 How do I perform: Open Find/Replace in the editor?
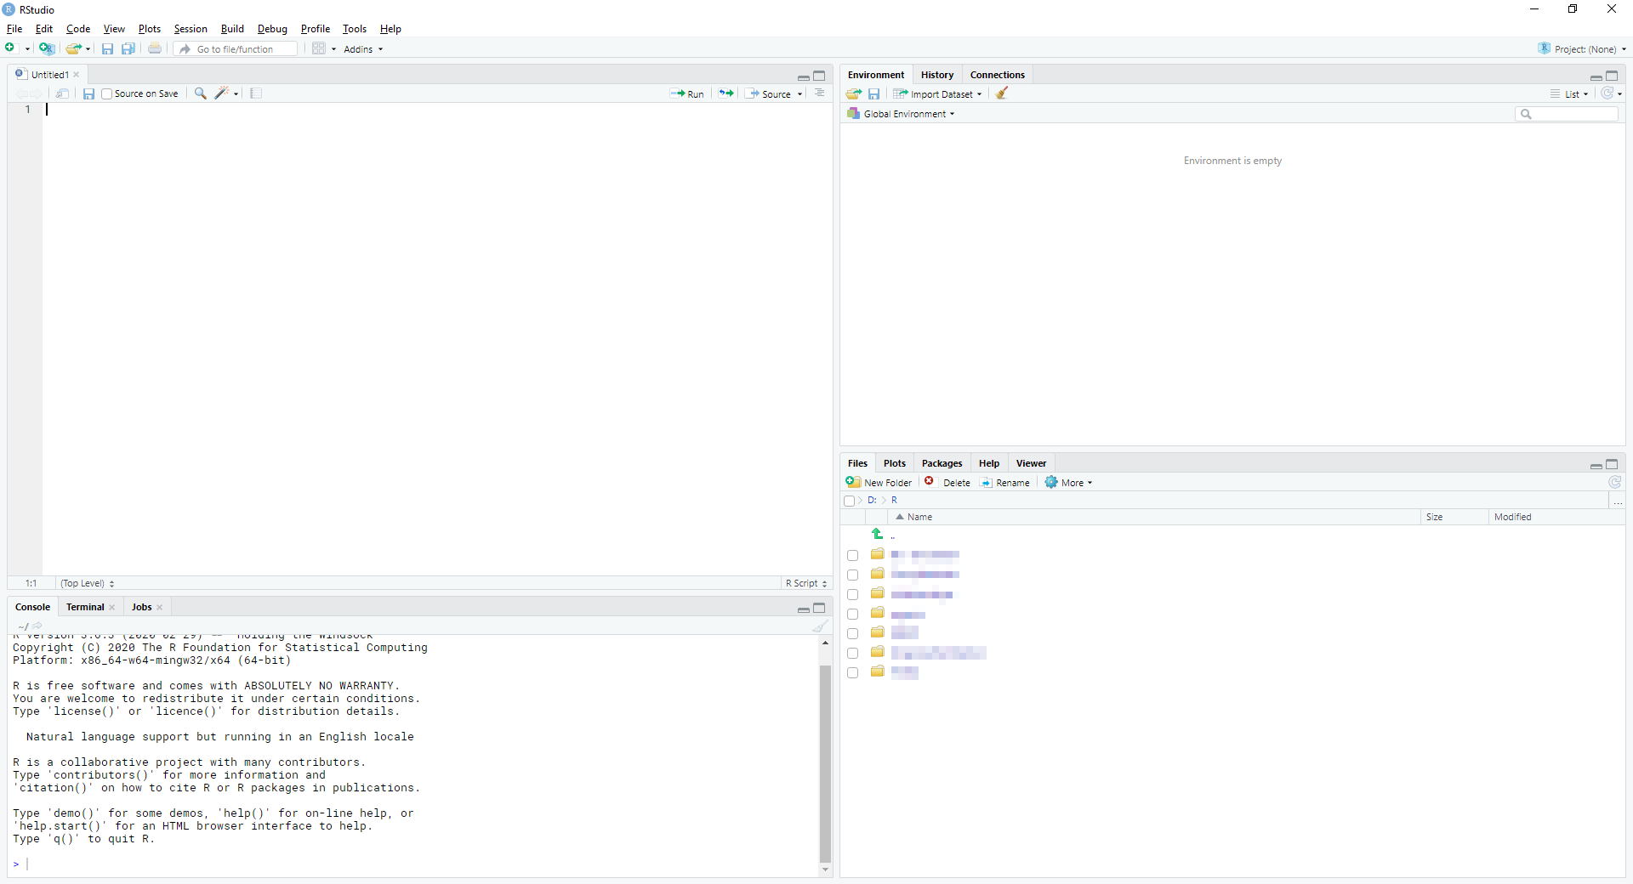[199, 93]
